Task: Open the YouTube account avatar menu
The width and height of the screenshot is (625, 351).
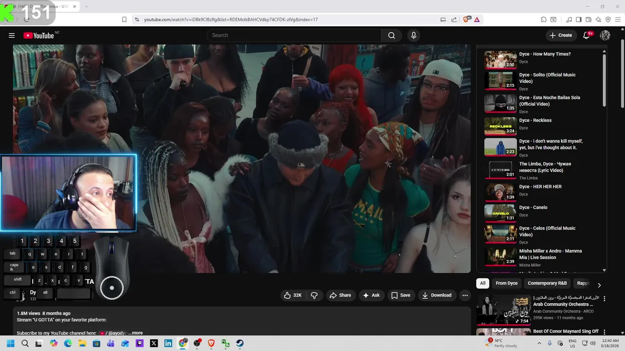Action: coord(605,35)
